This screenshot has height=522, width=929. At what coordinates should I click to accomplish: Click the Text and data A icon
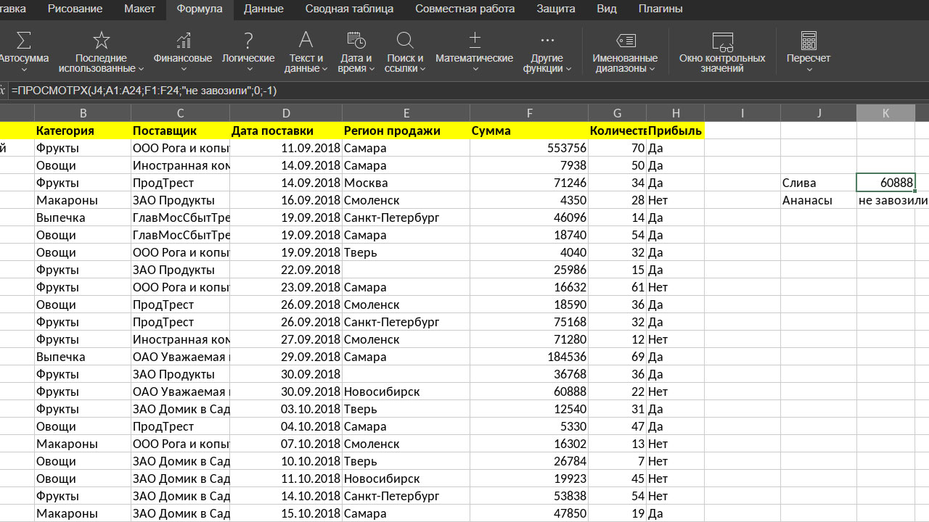point(306,40)
